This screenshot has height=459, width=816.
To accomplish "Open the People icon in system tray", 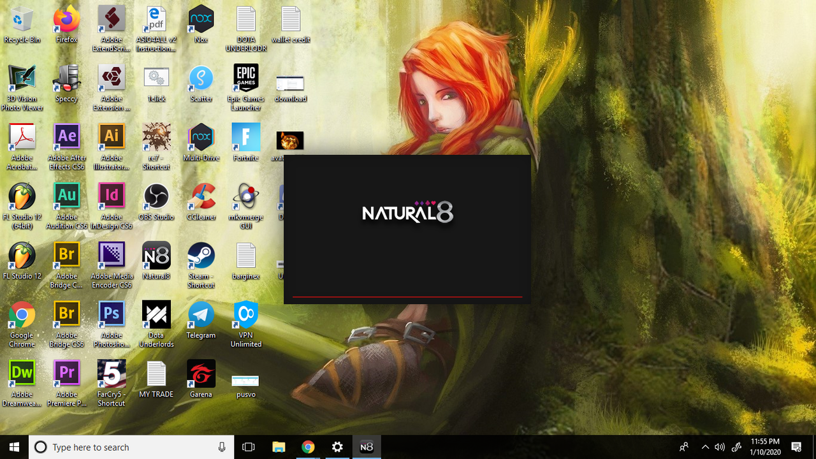I will [684, 447].
